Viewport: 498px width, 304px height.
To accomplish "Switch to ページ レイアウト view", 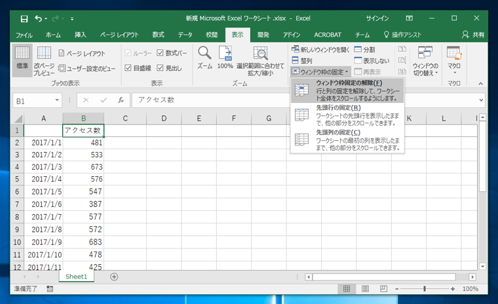I will [x=82, y=53].
